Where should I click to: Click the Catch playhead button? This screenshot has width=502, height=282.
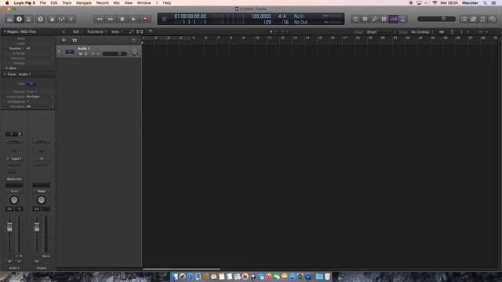[x=150, y=32]
